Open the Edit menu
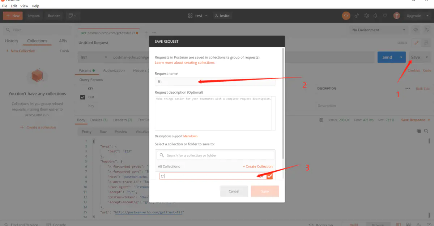This screenshot has height=226, width=434. pyautogui.click(x=14, y=6)
